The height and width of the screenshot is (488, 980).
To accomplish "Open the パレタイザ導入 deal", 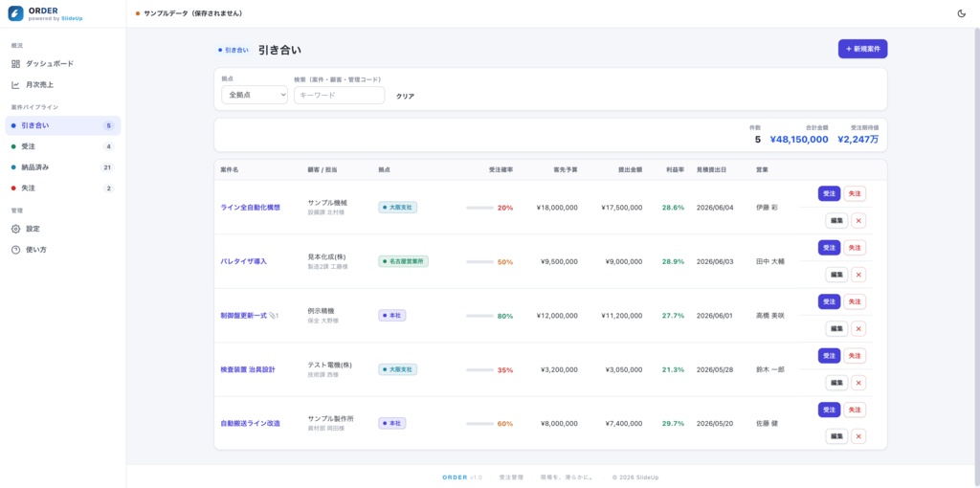I will [x=244, y=261].
